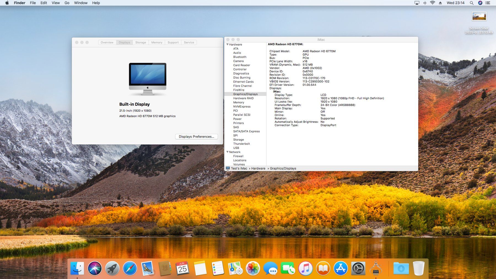Open Trash in the Dock
This screenshot has height=279, width=496.
tap(419, 268)
